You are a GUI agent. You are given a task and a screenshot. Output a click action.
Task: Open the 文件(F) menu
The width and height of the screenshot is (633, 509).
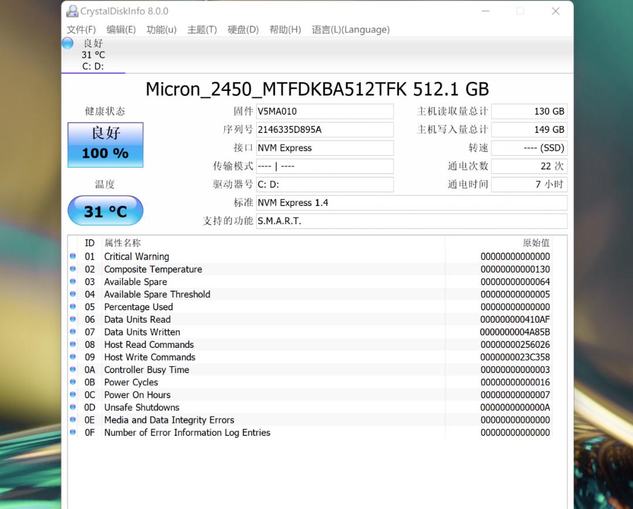click(x=81, y=29)
